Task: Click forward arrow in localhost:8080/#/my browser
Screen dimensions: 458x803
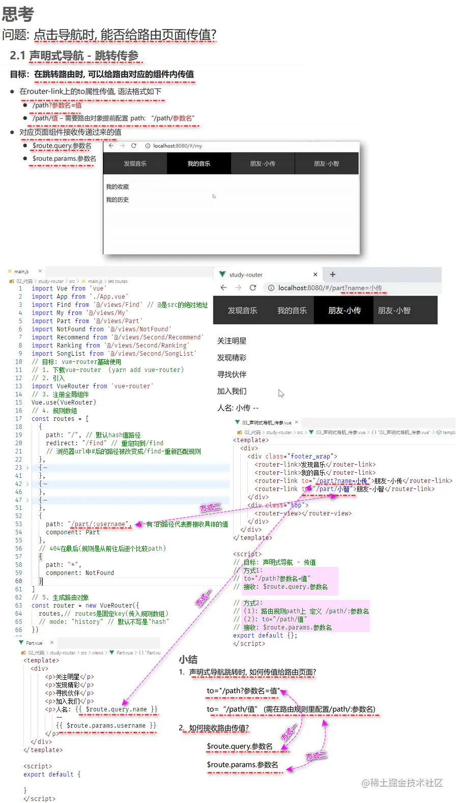Action: tap(122, 146)
